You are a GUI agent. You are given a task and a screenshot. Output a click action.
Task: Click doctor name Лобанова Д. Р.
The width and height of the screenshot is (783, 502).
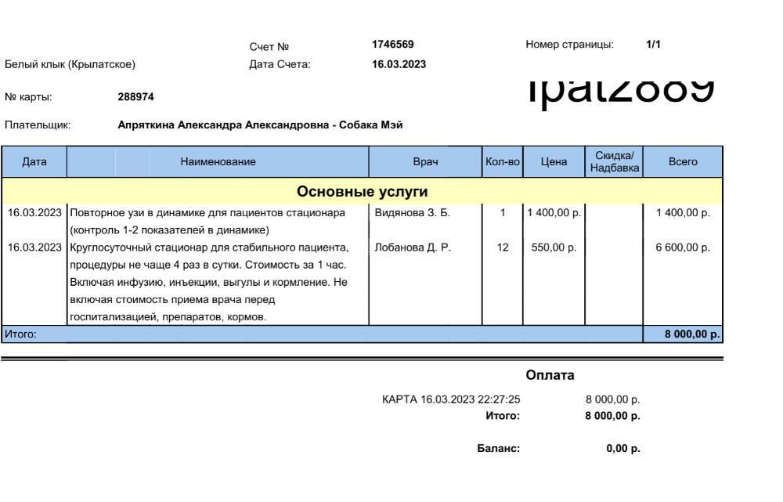tap(413, 247)
